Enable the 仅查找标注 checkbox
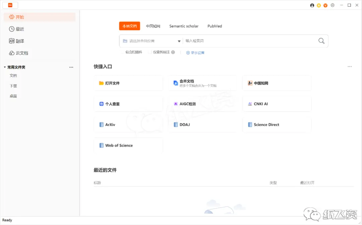 pyautogui.click(x=150, y=52)
